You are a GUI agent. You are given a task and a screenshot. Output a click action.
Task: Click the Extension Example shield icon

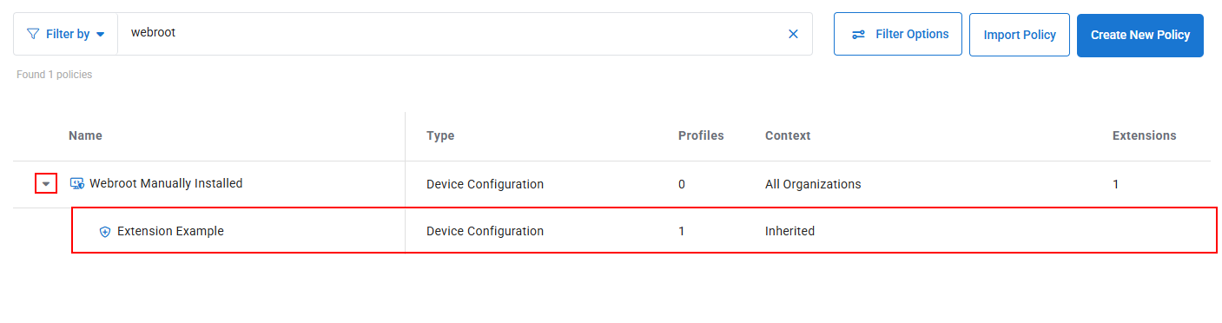click(105, 232)
